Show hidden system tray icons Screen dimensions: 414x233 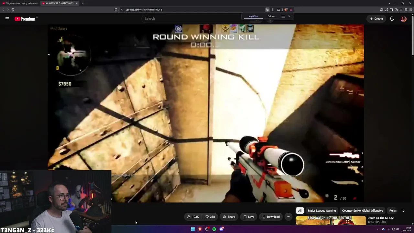pyautogui.click(x=378, y=229)
